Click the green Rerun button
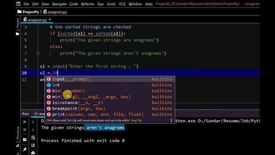 (x=25, y=122)
